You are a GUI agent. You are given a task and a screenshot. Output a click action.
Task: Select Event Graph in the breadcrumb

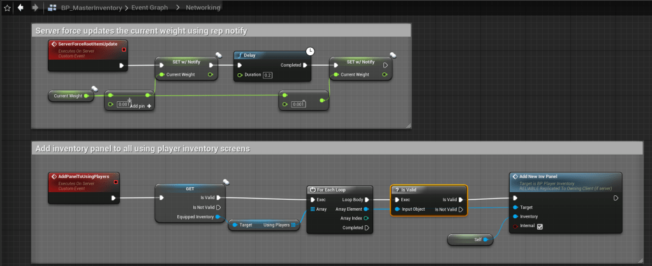(151, 8)
